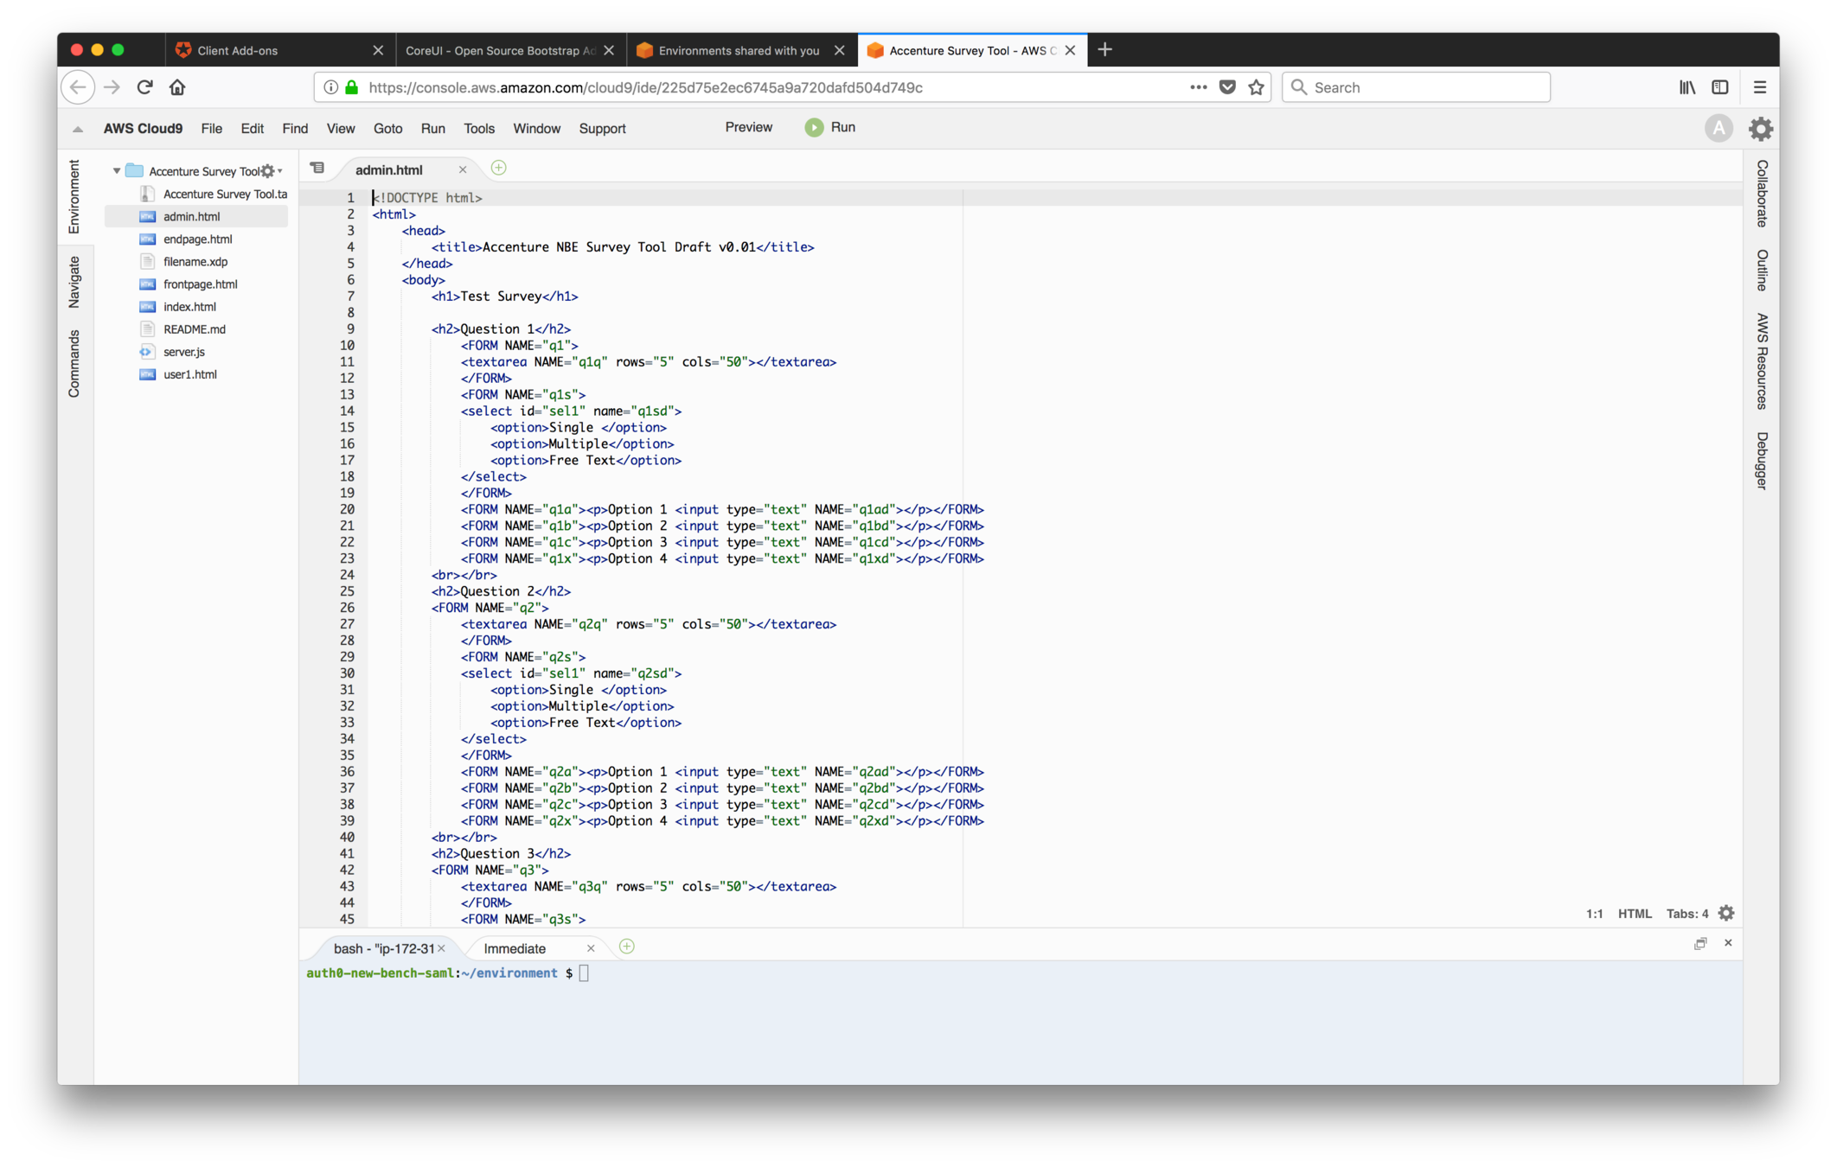Toggle the Outline side panel
Screen dimensions: 1837x1167
pos(1762,270)
